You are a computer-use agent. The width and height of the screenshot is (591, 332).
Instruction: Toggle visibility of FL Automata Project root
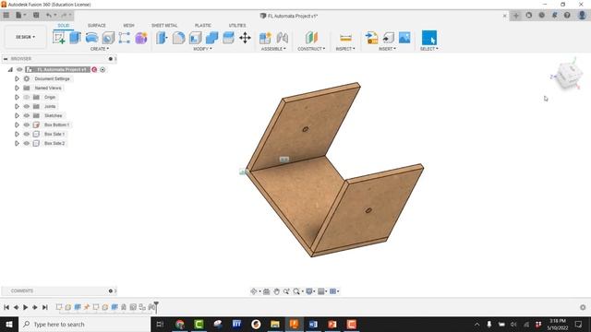(19, 70)
